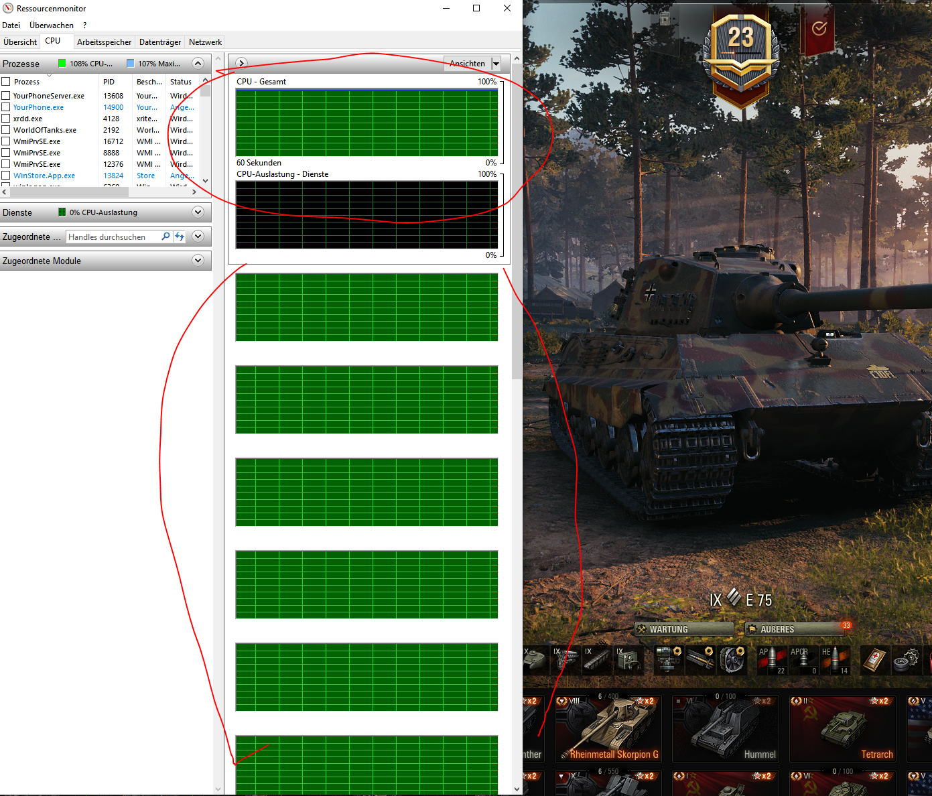Open the ventilation fan equipment slot
The height and width of the screenshot is (796, 932).
[732, 659]
